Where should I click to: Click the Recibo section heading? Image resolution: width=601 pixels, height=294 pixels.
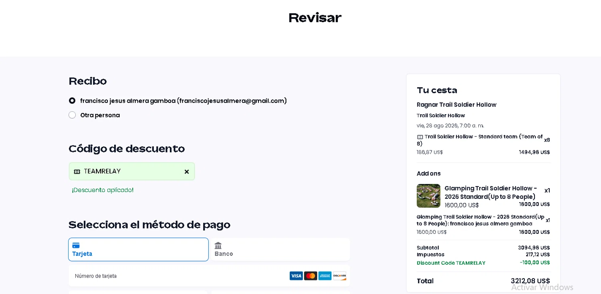[88, 81]
